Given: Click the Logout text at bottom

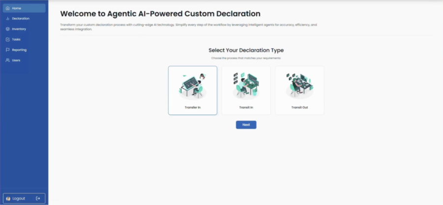Looking at the screenshot, I should point(19,198).
